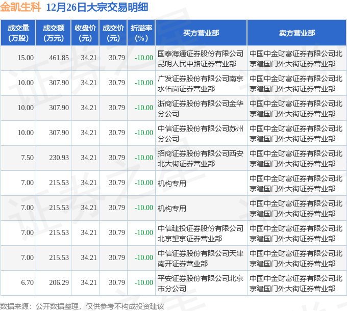Click buyer 广发证券南京水佑岗证券营业部
Image resolution: width=347 pixels, height=311 pixels.
click(x=201, y=84)
